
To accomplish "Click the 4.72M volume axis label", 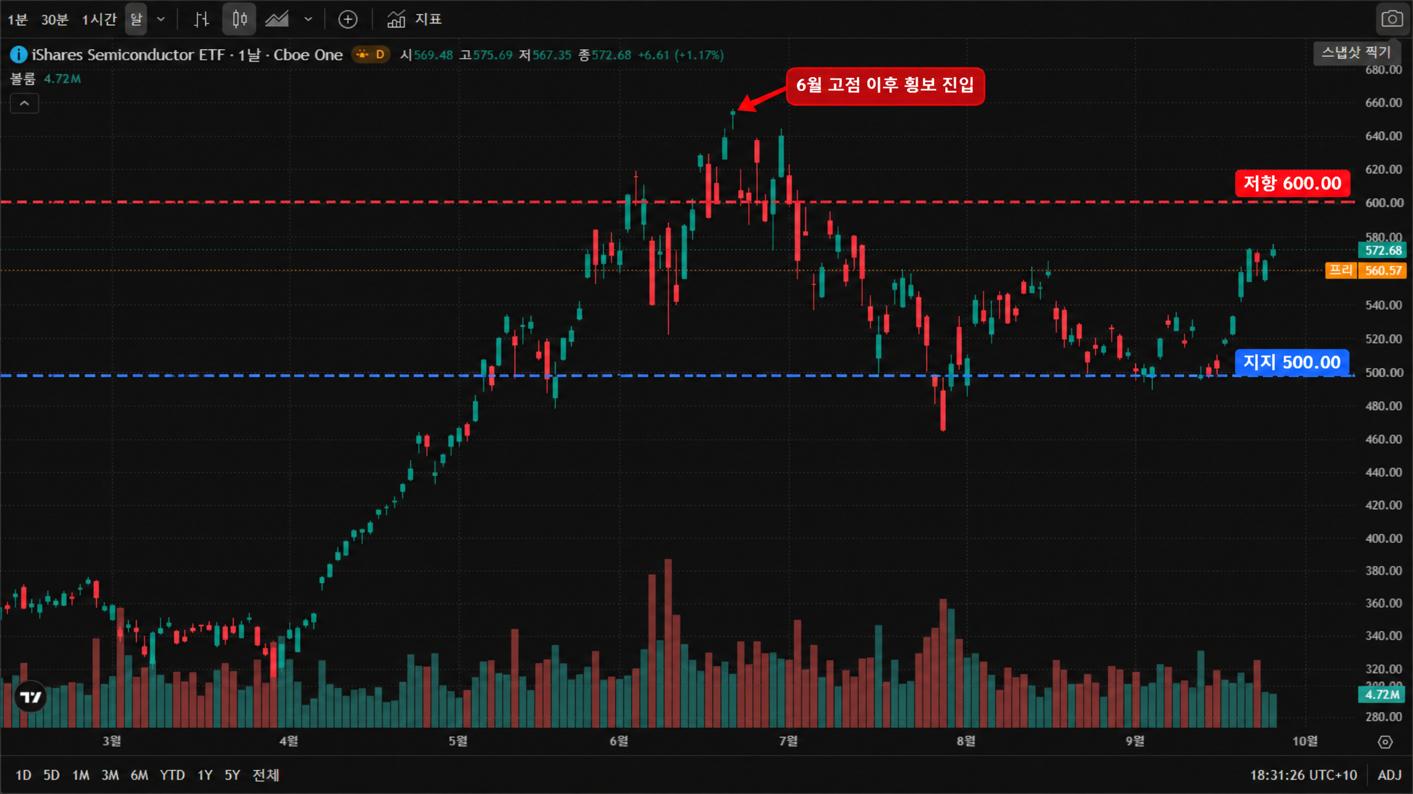I will (1383, 694).
